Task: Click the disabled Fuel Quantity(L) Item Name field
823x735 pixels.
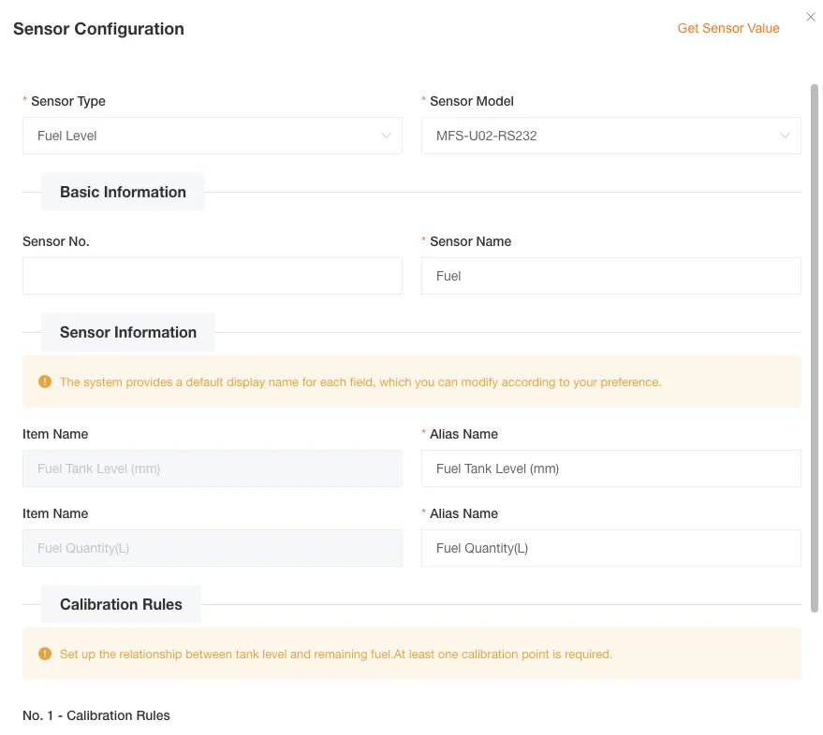Action: click(212, 548)
